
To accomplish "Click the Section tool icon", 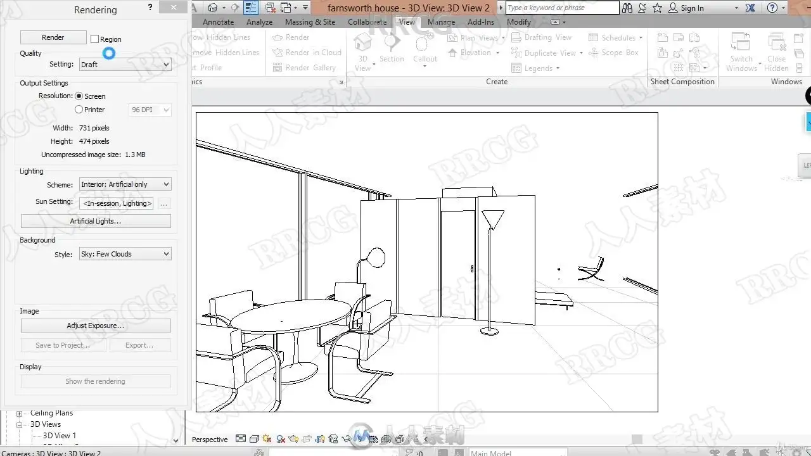I will [392, 43].
